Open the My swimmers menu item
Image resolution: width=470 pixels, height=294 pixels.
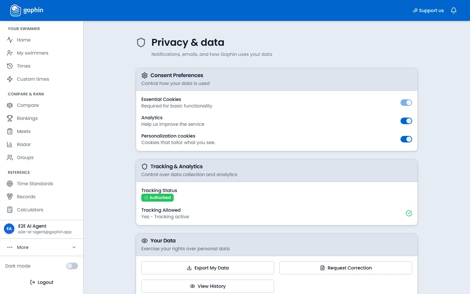pyautogui.click(x=42, y=53)
